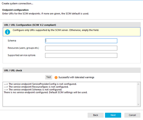
Task: Click the Resources (users, groups etc.) field
Action: pyautogui.click(x=81, y=48)
